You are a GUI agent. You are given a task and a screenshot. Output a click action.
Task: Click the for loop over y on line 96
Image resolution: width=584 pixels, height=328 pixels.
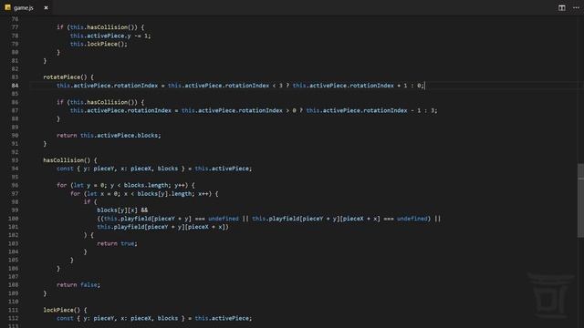pyautogui.click(x=126, y=185)
